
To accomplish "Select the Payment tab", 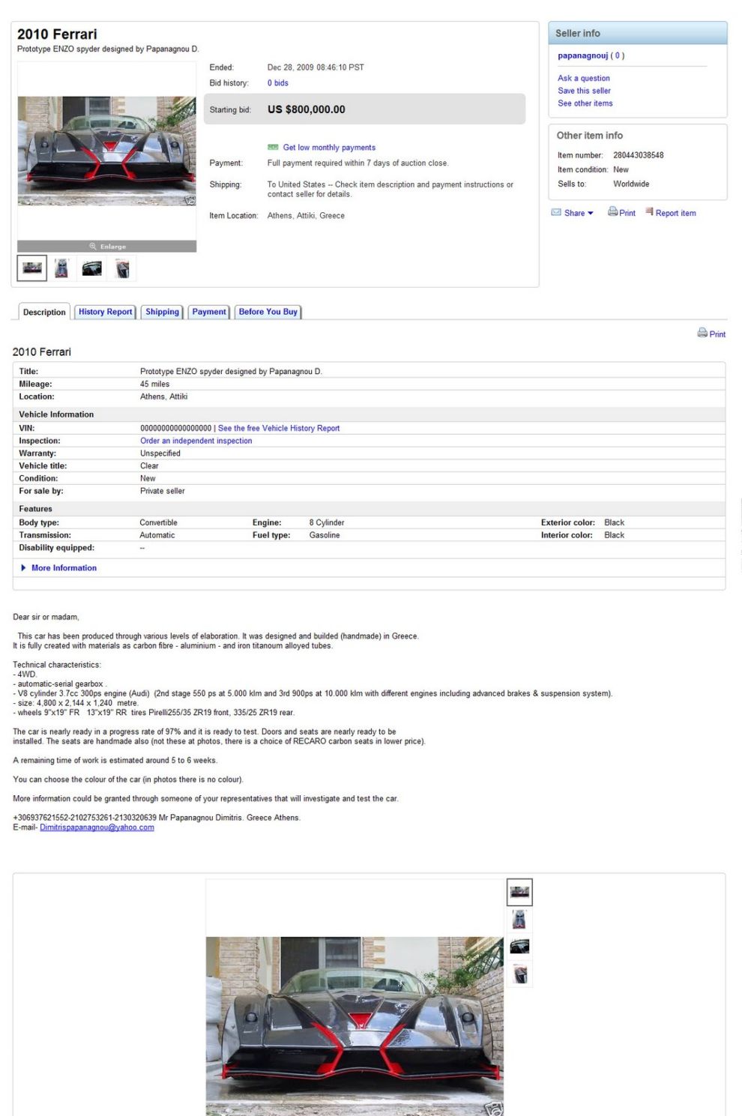I will click(208, 312).
